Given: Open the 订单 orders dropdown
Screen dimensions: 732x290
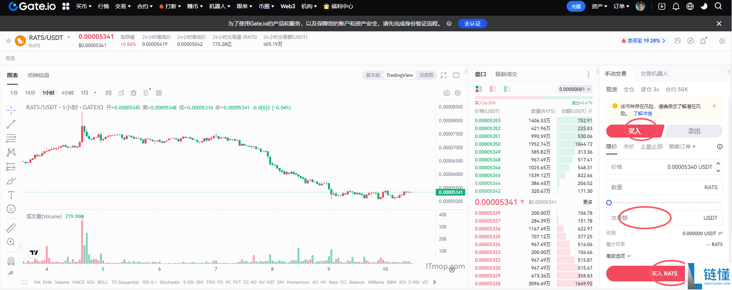Looking at the screenshot, I should click(621, 6).
